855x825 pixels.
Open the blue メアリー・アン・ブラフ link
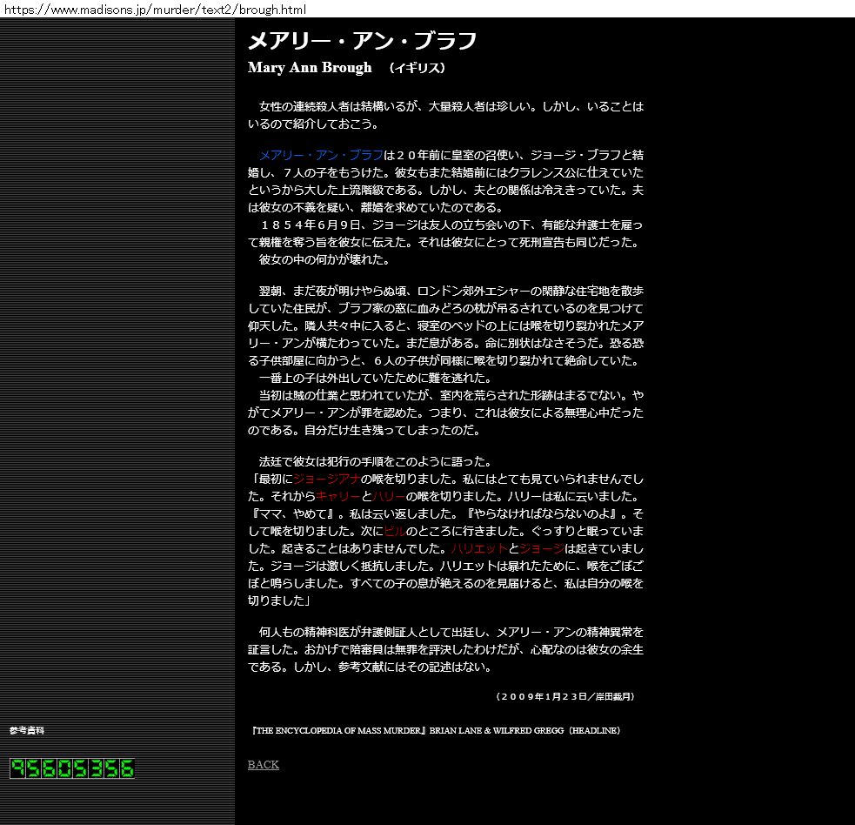point(321,155)
